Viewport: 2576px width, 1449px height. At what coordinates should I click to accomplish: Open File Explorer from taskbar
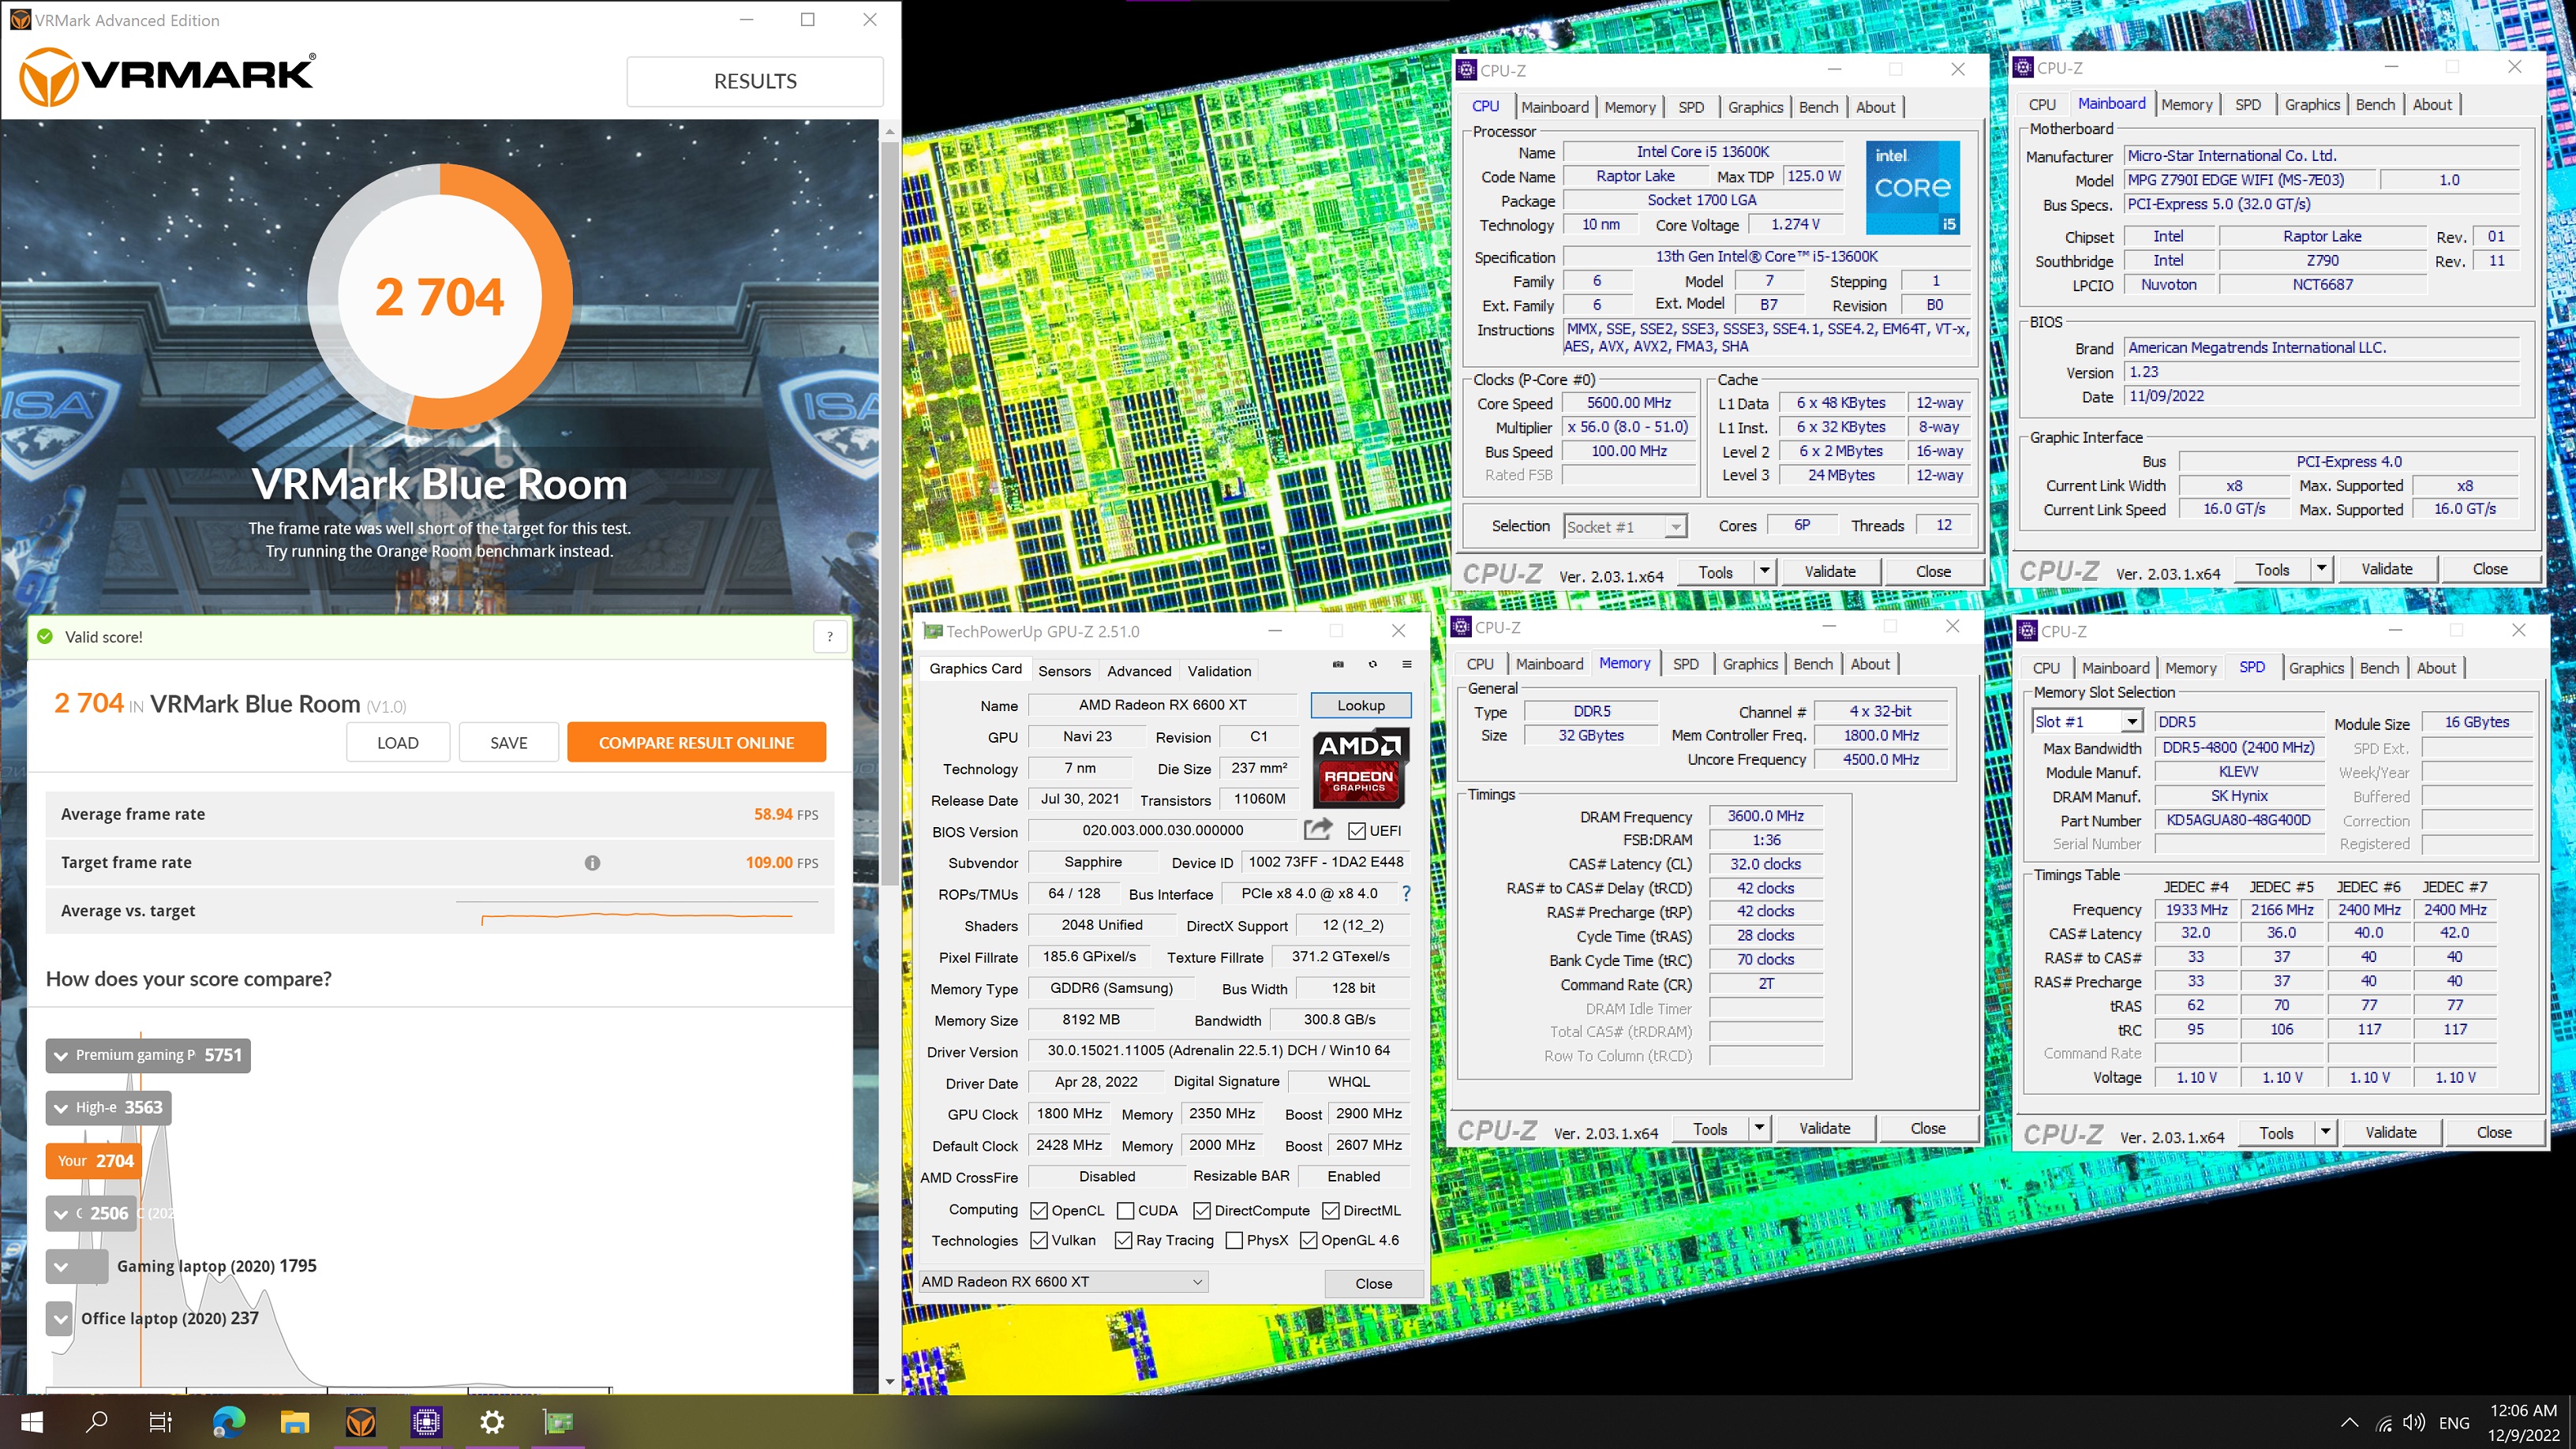pyautogui.click(x=294, y=1422)
